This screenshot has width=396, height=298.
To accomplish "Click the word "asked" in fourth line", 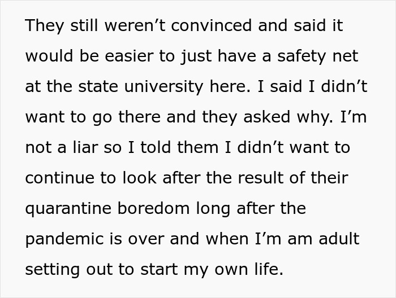I will click(x=266, y=117).
